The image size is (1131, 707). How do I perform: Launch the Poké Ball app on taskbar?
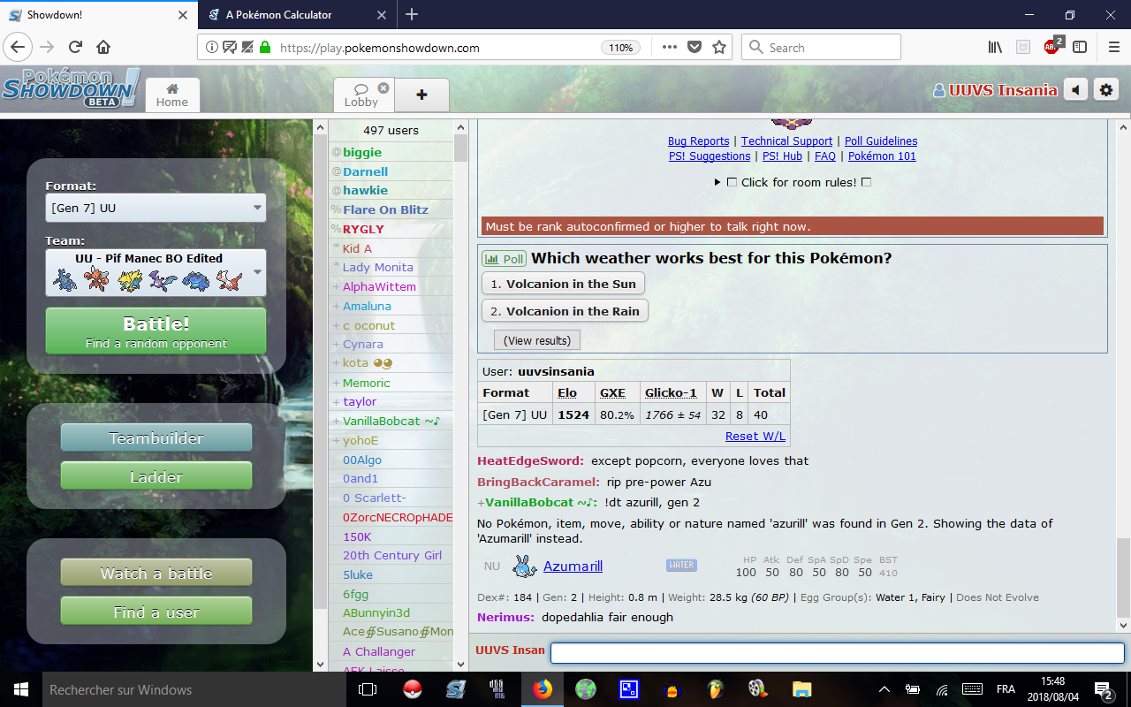pyautogui.click(x=412, y=689)
